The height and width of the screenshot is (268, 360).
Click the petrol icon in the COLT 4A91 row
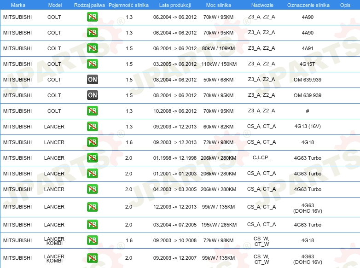[92, 48]
